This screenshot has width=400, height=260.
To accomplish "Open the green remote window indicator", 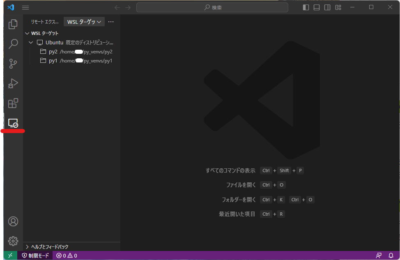I will tap(10, 255).
